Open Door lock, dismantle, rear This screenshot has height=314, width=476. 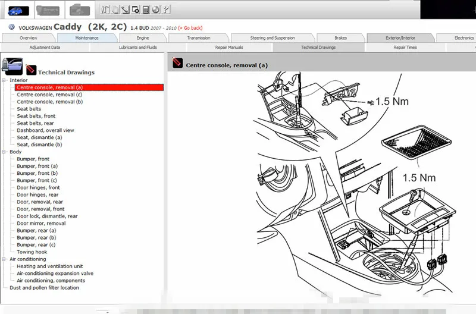coord(47,216)
